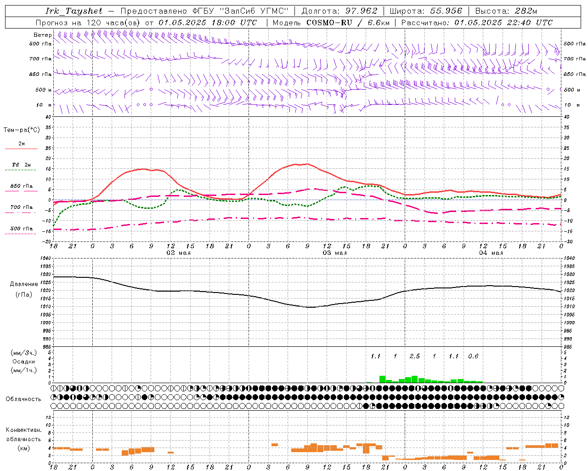Select the 2м temperature legend entry
The height and width of the screenshot is (471, 588).
pos(22,144)
